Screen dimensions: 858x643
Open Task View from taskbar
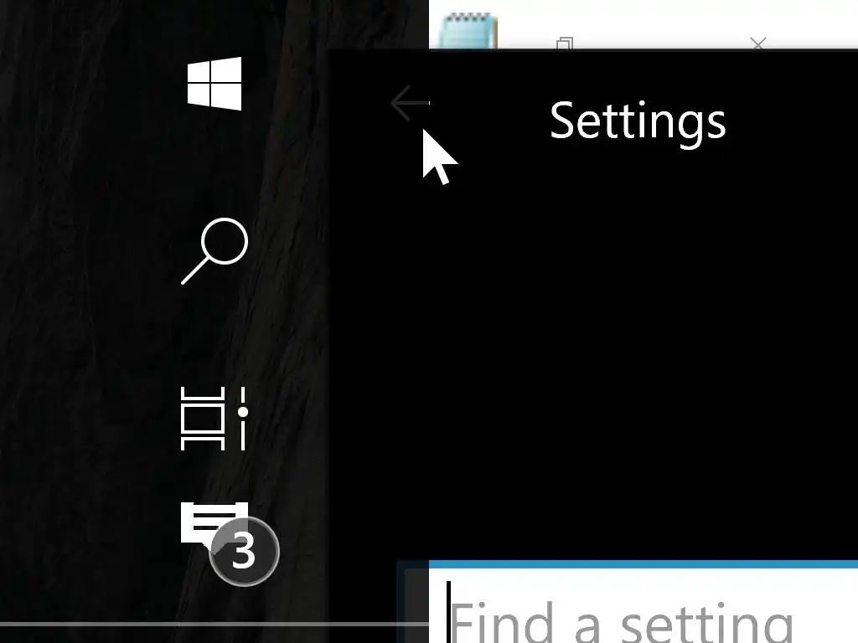(x=214, y=419)
